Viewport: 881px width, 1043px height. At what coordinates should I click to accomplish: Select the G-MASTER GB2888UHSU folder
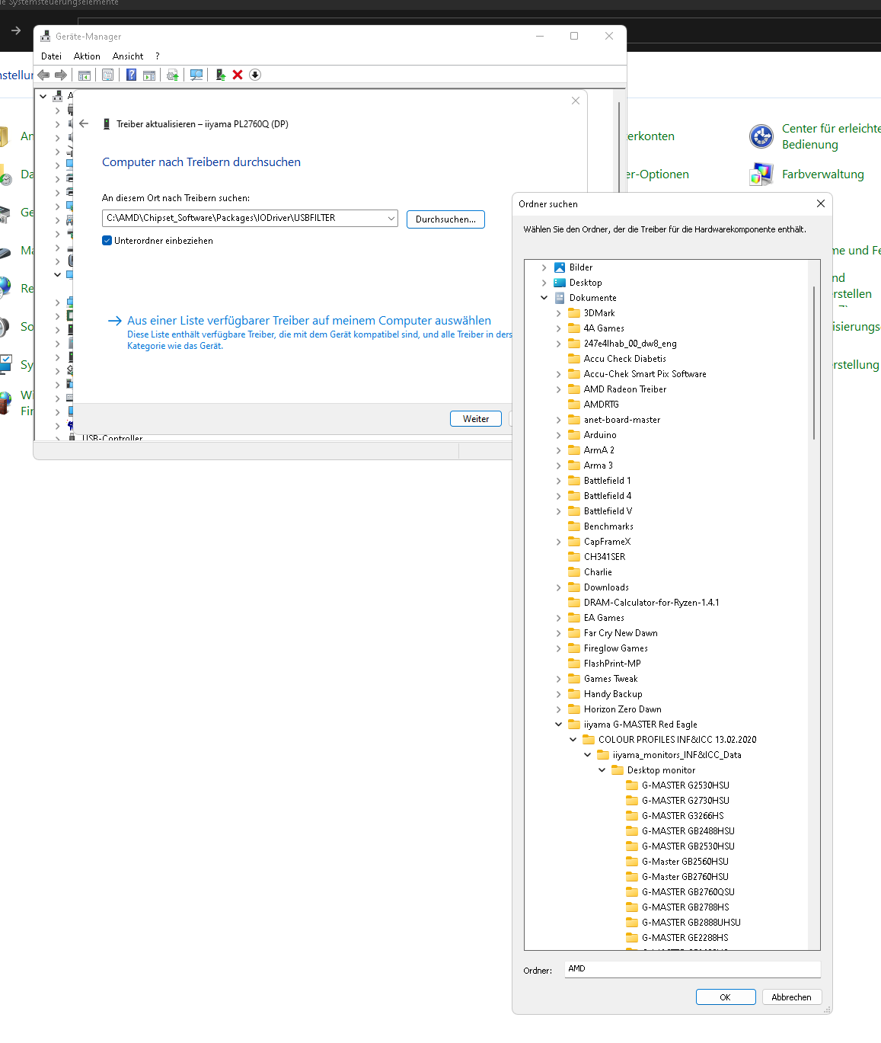691,923
